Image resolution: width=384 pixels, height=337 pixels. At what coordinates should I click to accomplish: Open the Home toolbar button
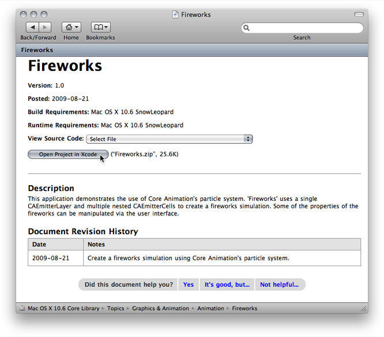coord(71,27)
